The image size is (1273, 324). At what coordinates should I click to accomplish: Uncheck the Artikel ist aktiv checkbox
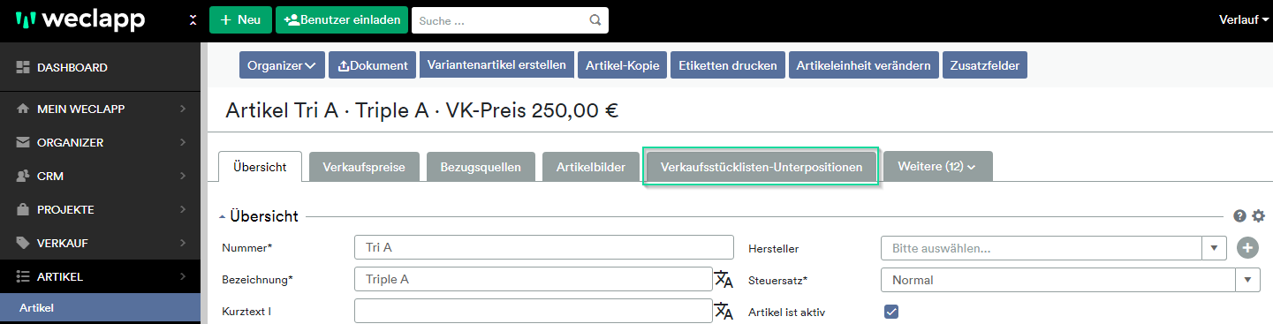pos(891,312)
